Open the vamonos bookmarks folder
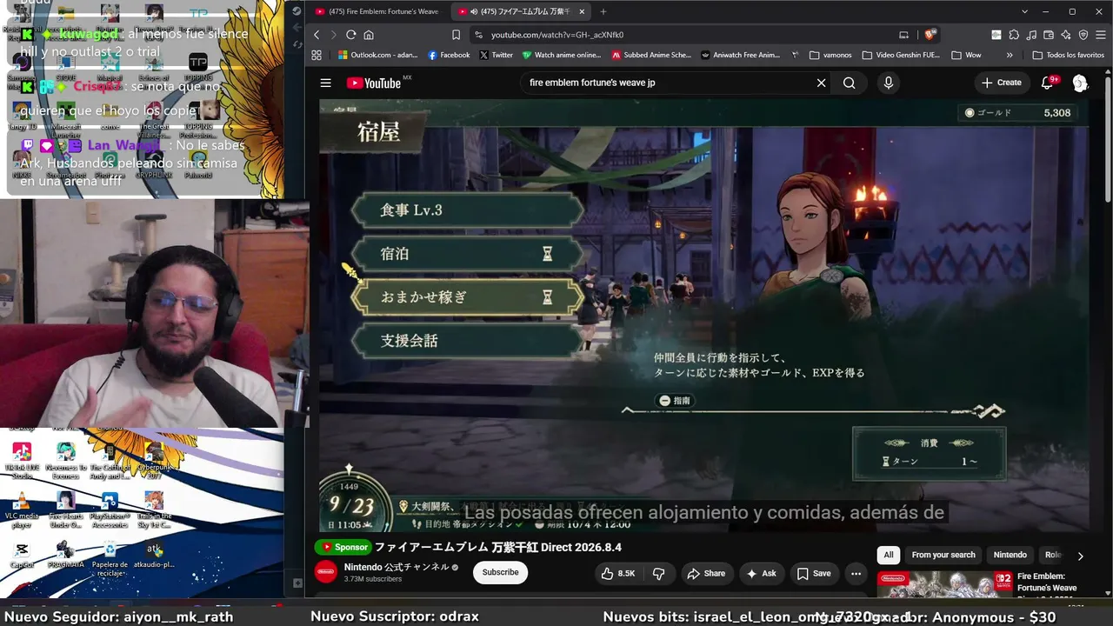 click(x=830, y=55)
